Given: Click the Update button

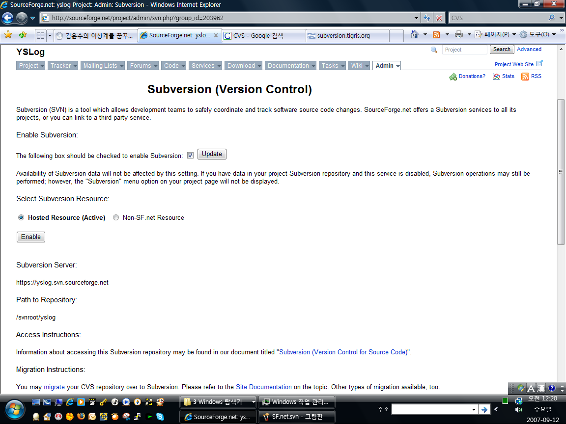Looking at the screenshot, I should (212, 154).
